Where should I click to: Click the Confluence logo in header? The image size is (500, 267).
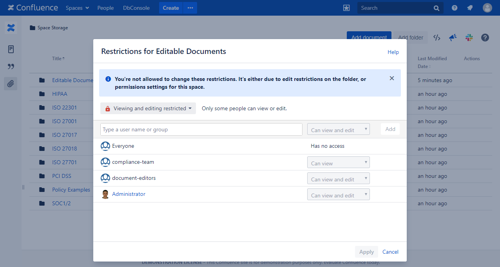point(33,8)
